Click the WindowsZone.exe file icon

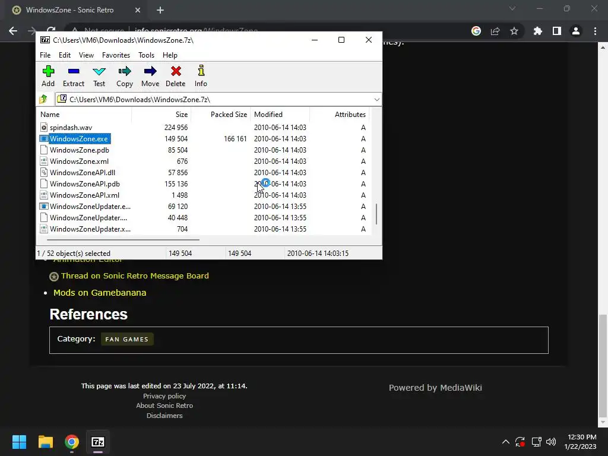44,138
